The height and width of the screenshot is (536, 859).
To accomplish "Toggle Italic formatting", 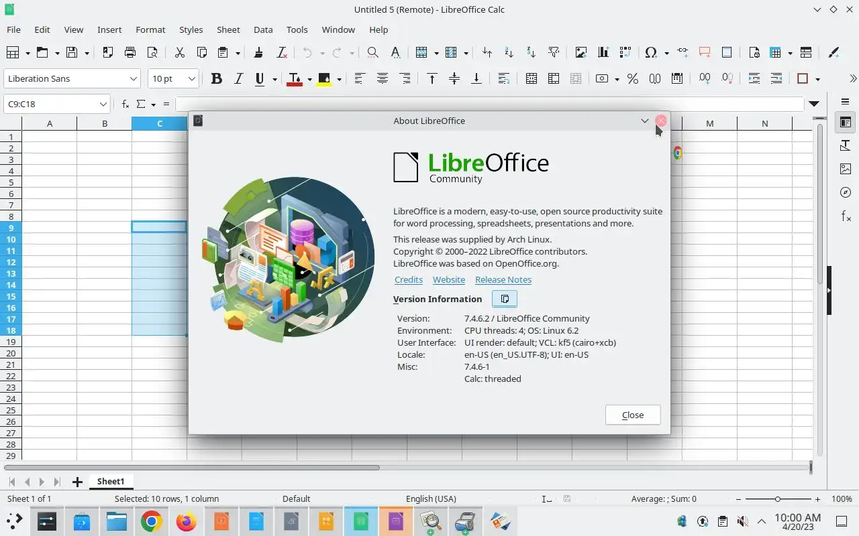I will tap(238, 79).
